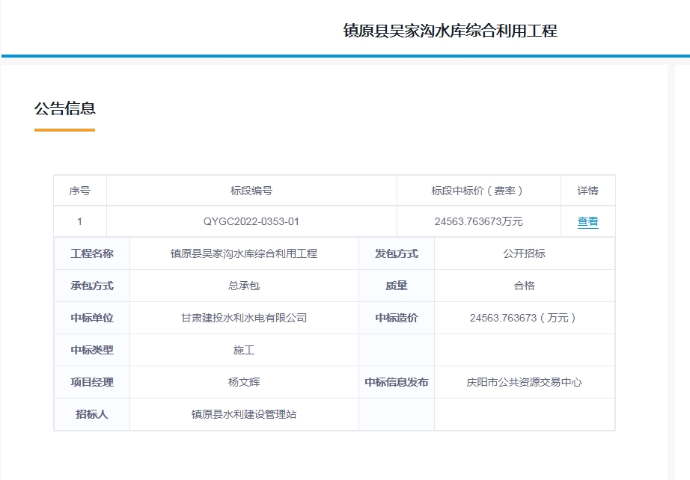This screenshot has width=690, height=480.
Task: Click page title 镇原县吴家沟水库综合利用工程
Action: [x=451, y=31]
